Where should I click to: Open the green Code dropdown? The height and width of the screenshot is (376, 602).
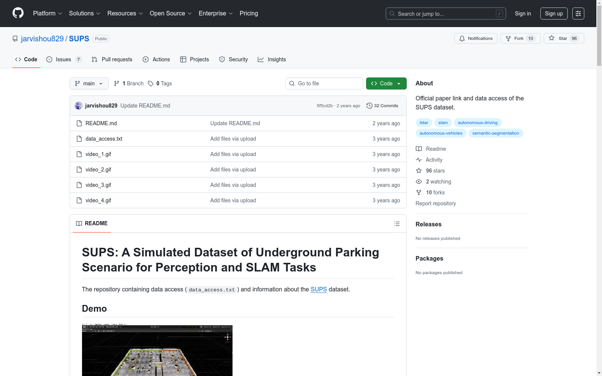click(386, 83)
